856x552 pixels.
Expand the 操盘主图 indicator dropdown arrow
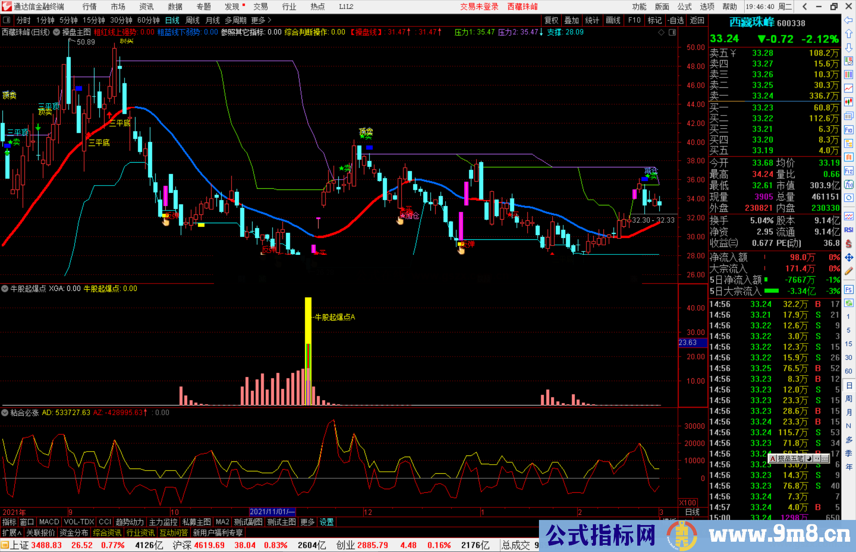coord(56,32)
